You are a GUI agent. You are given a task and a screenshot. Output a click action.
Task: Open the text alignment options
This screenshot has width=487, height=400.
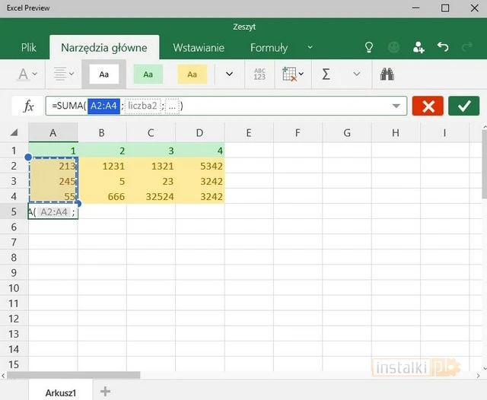click(x=64, y=75)
